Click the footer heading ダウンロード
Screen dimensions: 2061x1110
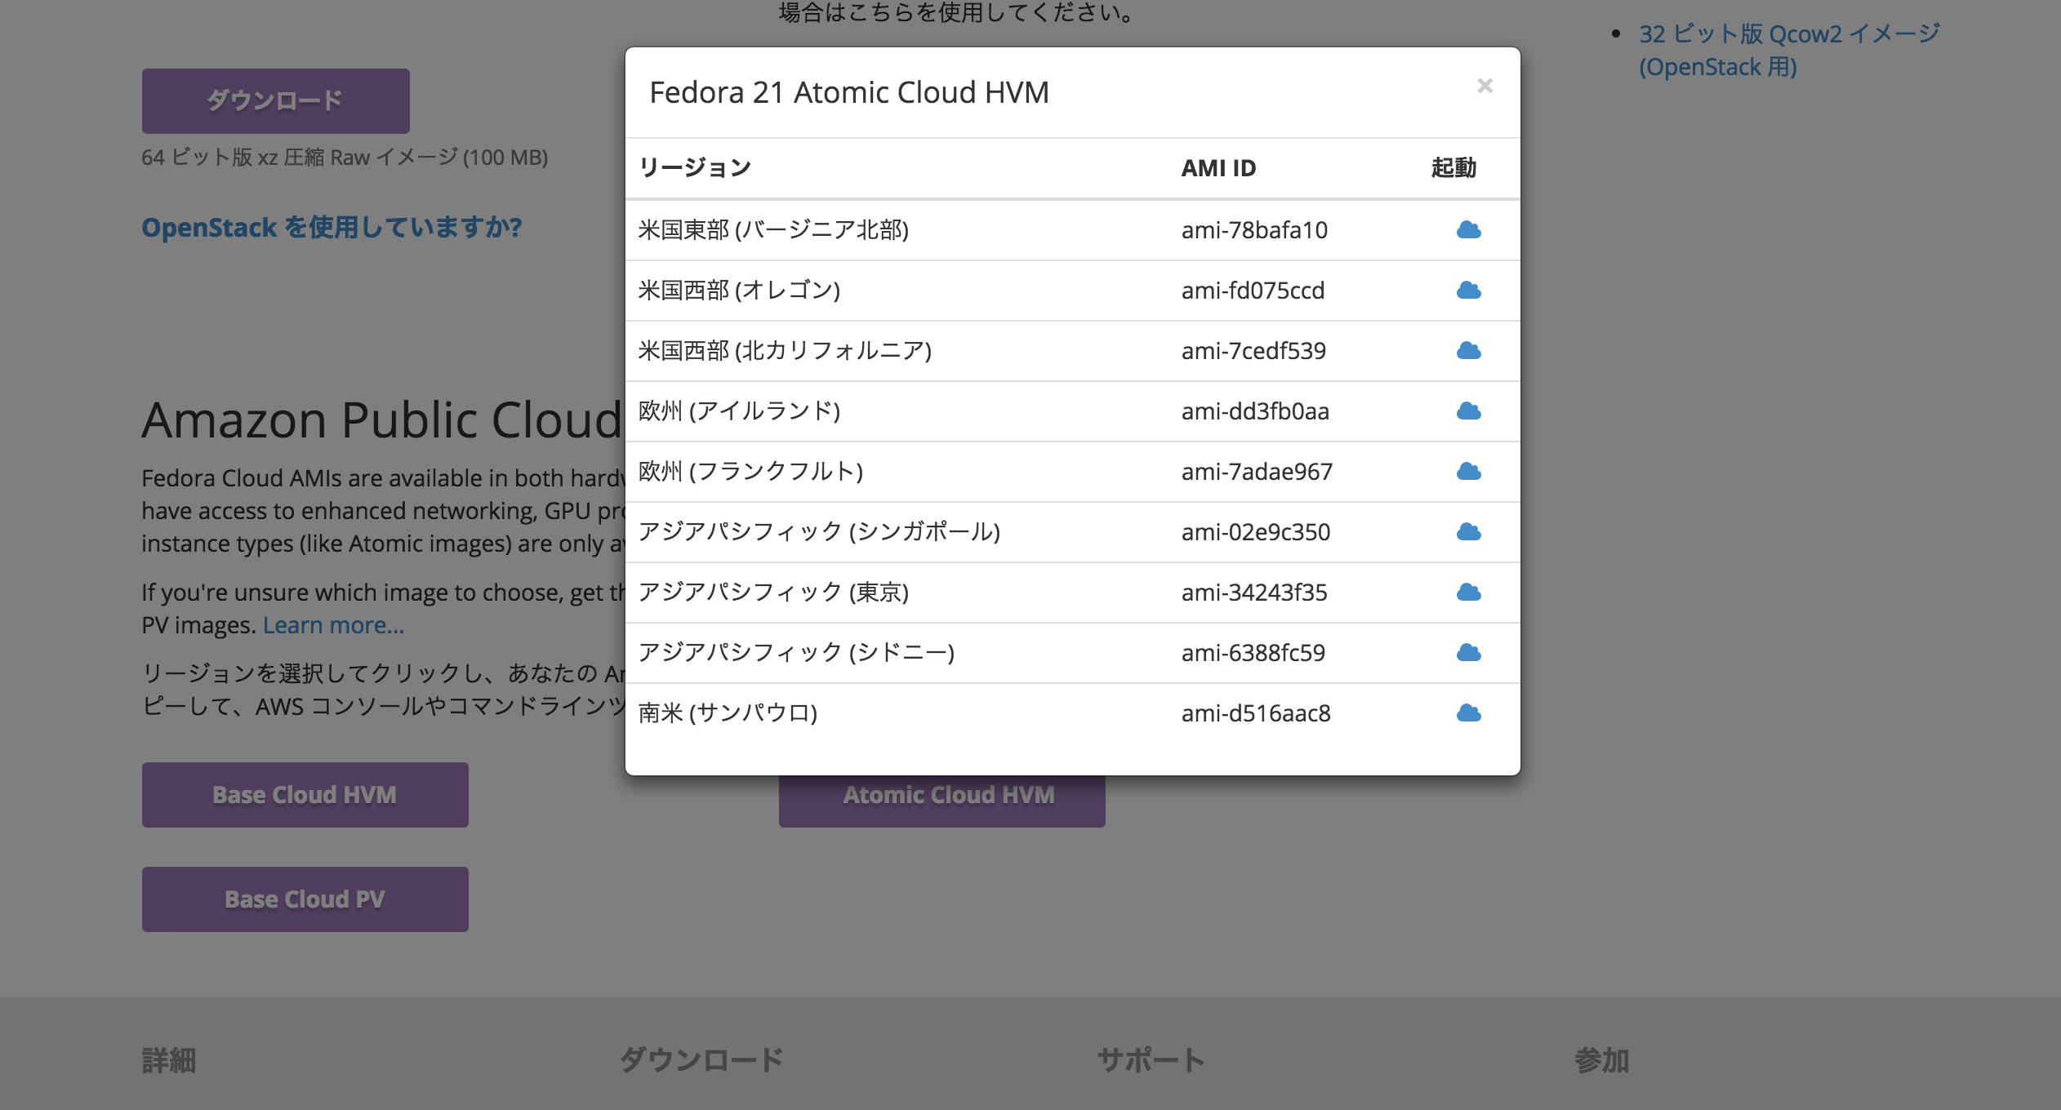[701, 1061]
